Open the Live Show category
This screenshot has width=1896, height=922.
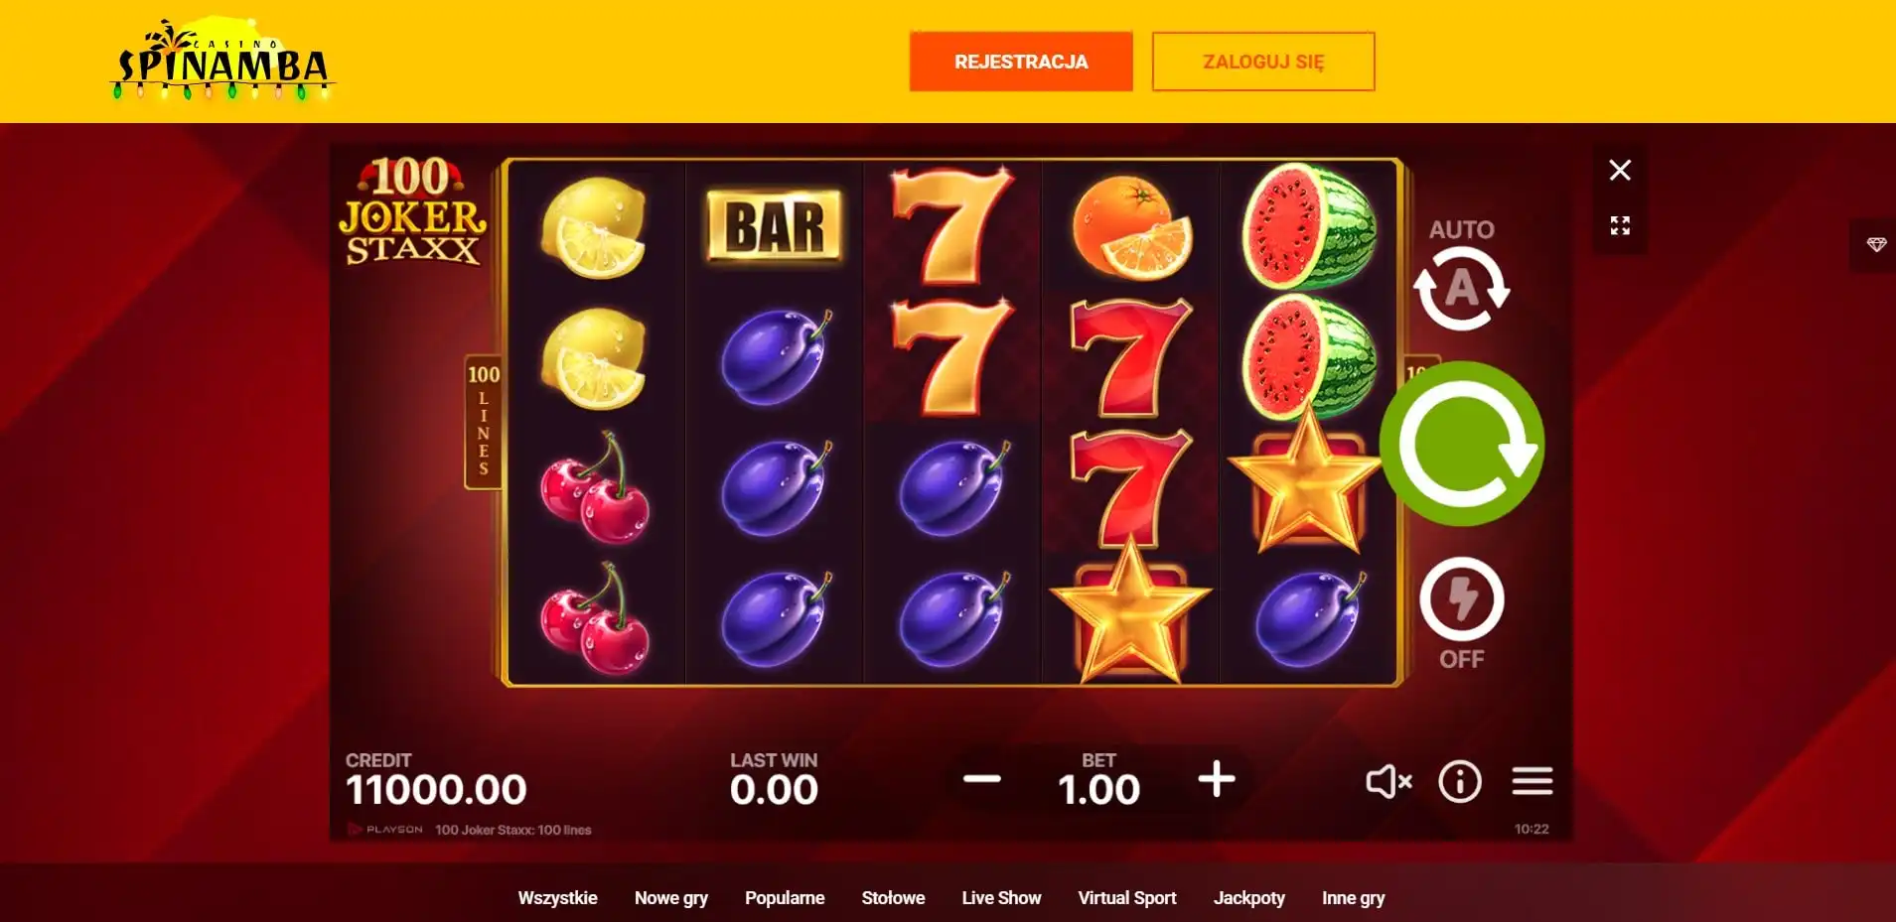click(x=1001, y=898)
